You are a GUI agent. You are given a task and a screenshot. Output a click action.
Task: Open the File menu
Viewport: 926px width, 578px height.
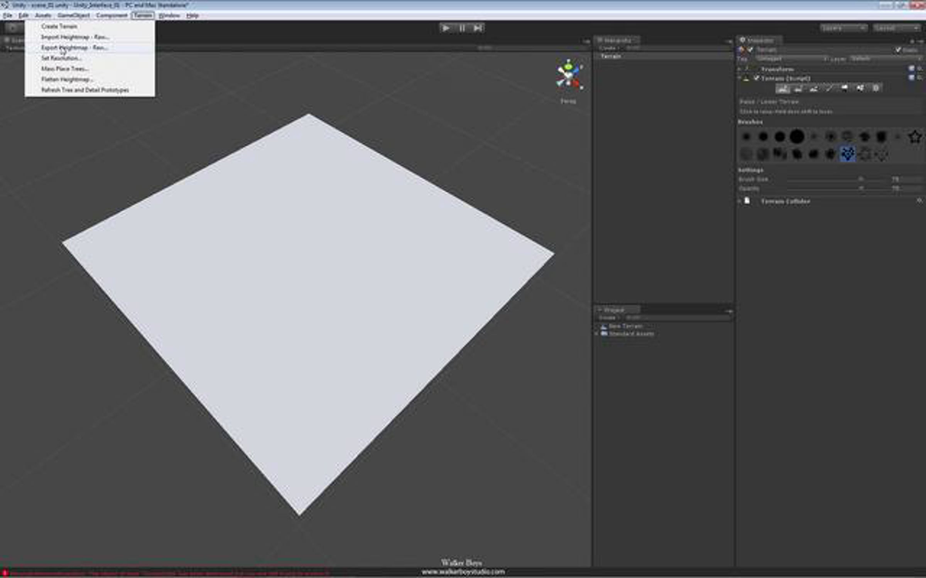[7, 15]
